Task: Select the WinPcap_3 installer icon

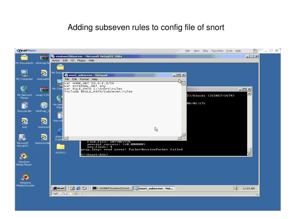Action: pos(44,106)
